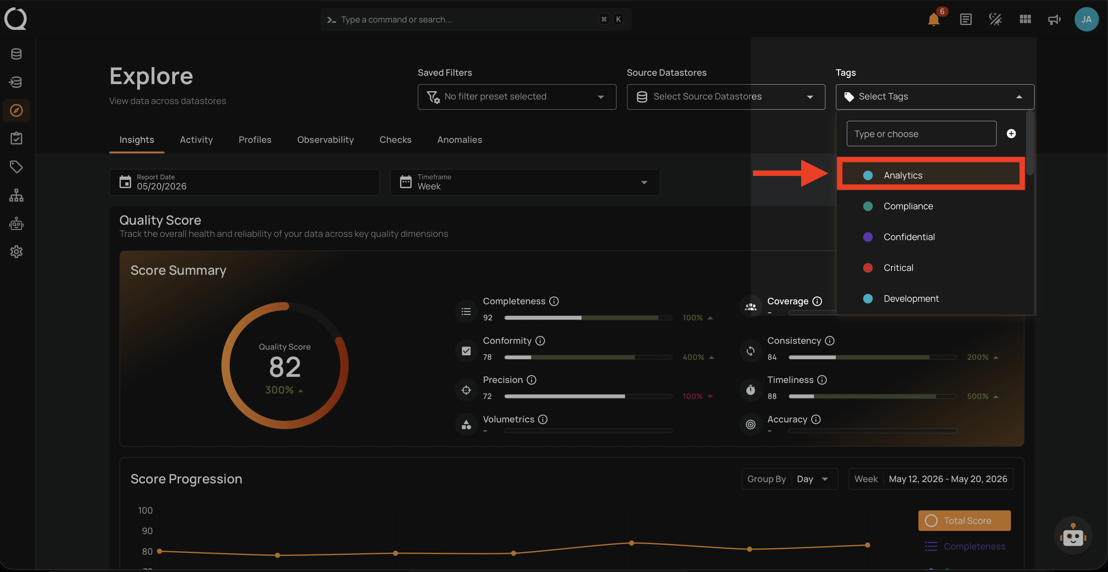Toggle the Completeness legend series
1108x572 pixels.
click(x=965, y=546)
